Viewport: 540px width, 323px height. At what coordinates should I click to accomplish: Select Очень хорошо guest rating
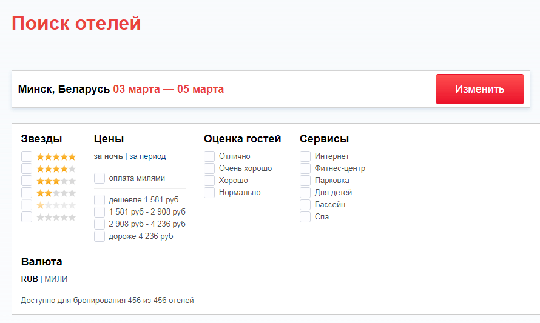pyautogui.click(x=209, y=168)
